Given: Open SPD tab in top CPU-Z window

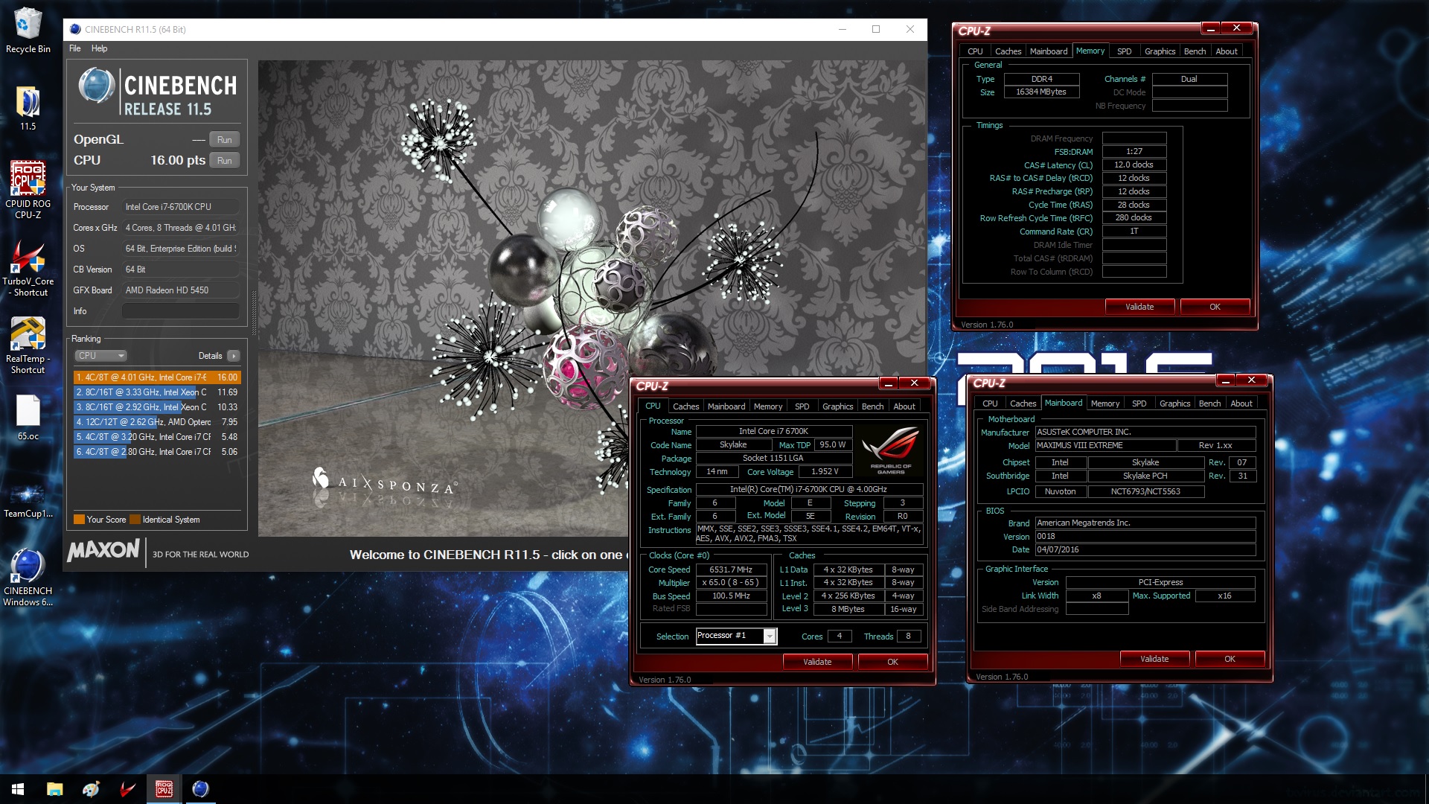Looking at the screenshot, I should click(1124, 51).
